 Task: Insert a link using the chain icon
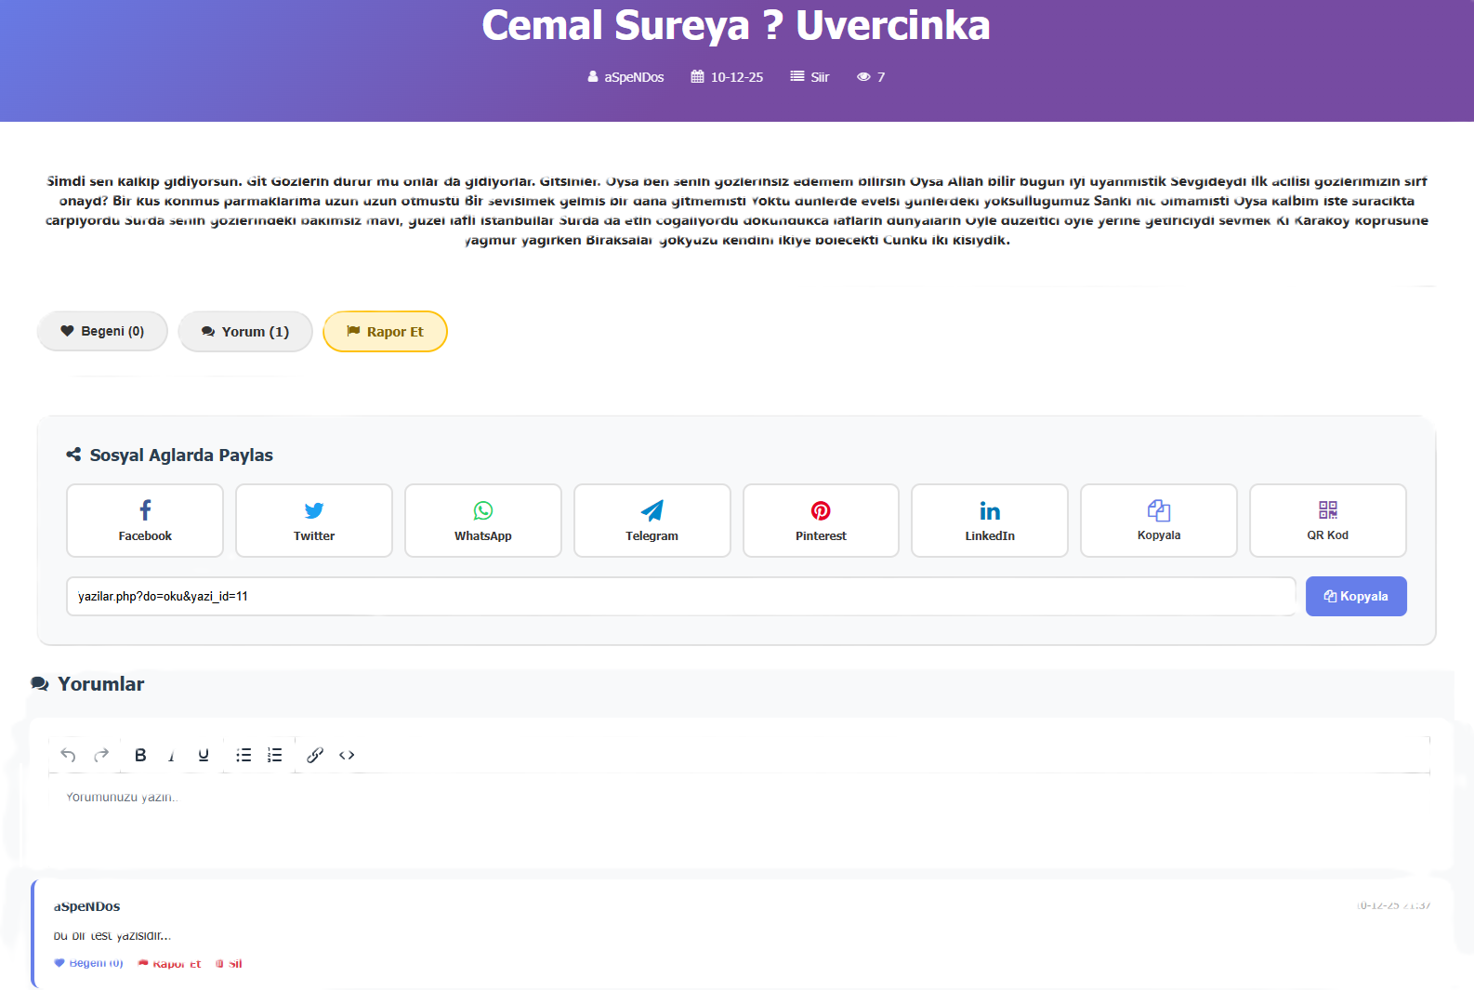[315, 755]
